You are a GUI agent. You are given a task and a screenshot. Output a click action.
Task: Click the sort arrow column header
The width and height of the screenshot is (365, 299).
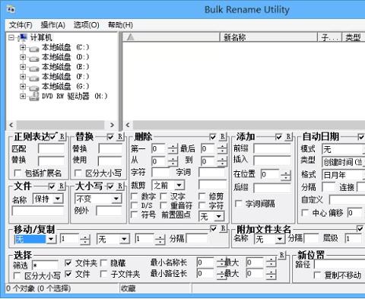[171, 37]
